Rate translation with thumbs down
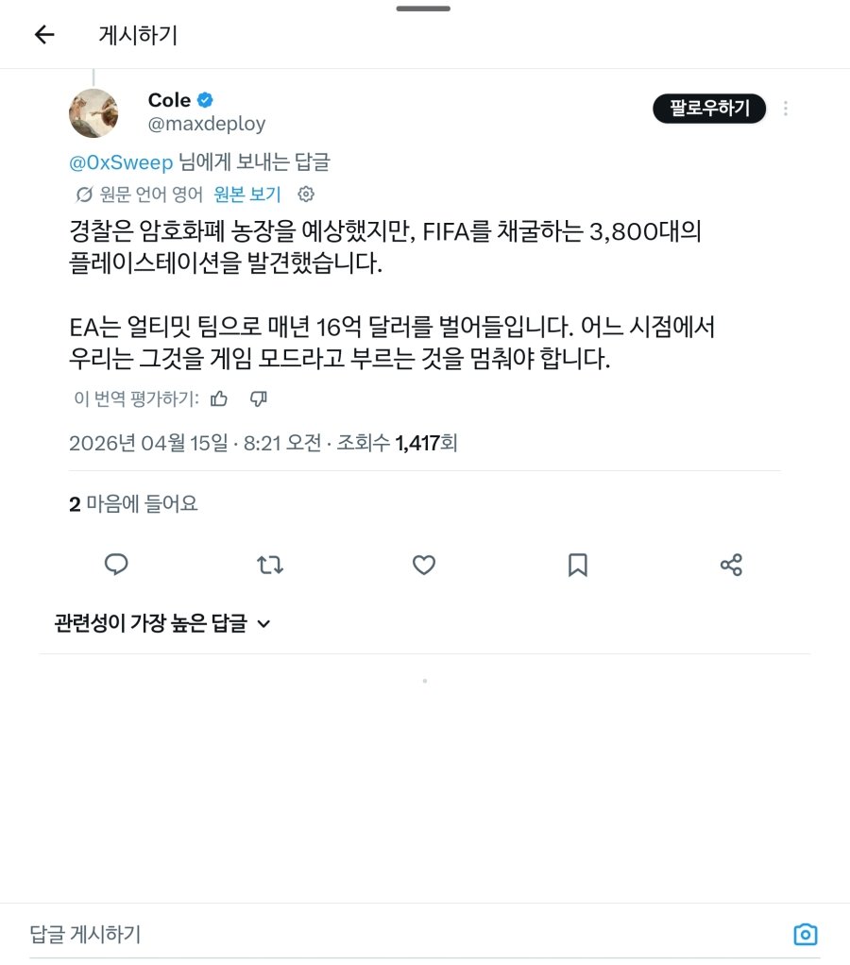This screenshot has width=850, height=965. (259, 398)
